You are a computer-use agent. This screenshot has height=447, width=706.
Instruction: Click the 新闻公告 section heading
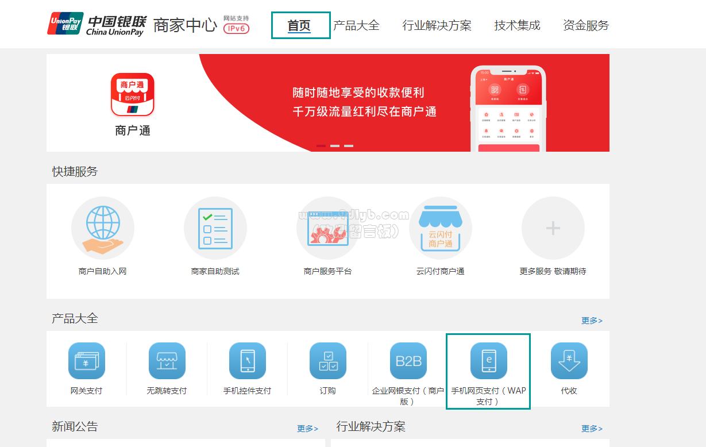[x=75, y=426]
